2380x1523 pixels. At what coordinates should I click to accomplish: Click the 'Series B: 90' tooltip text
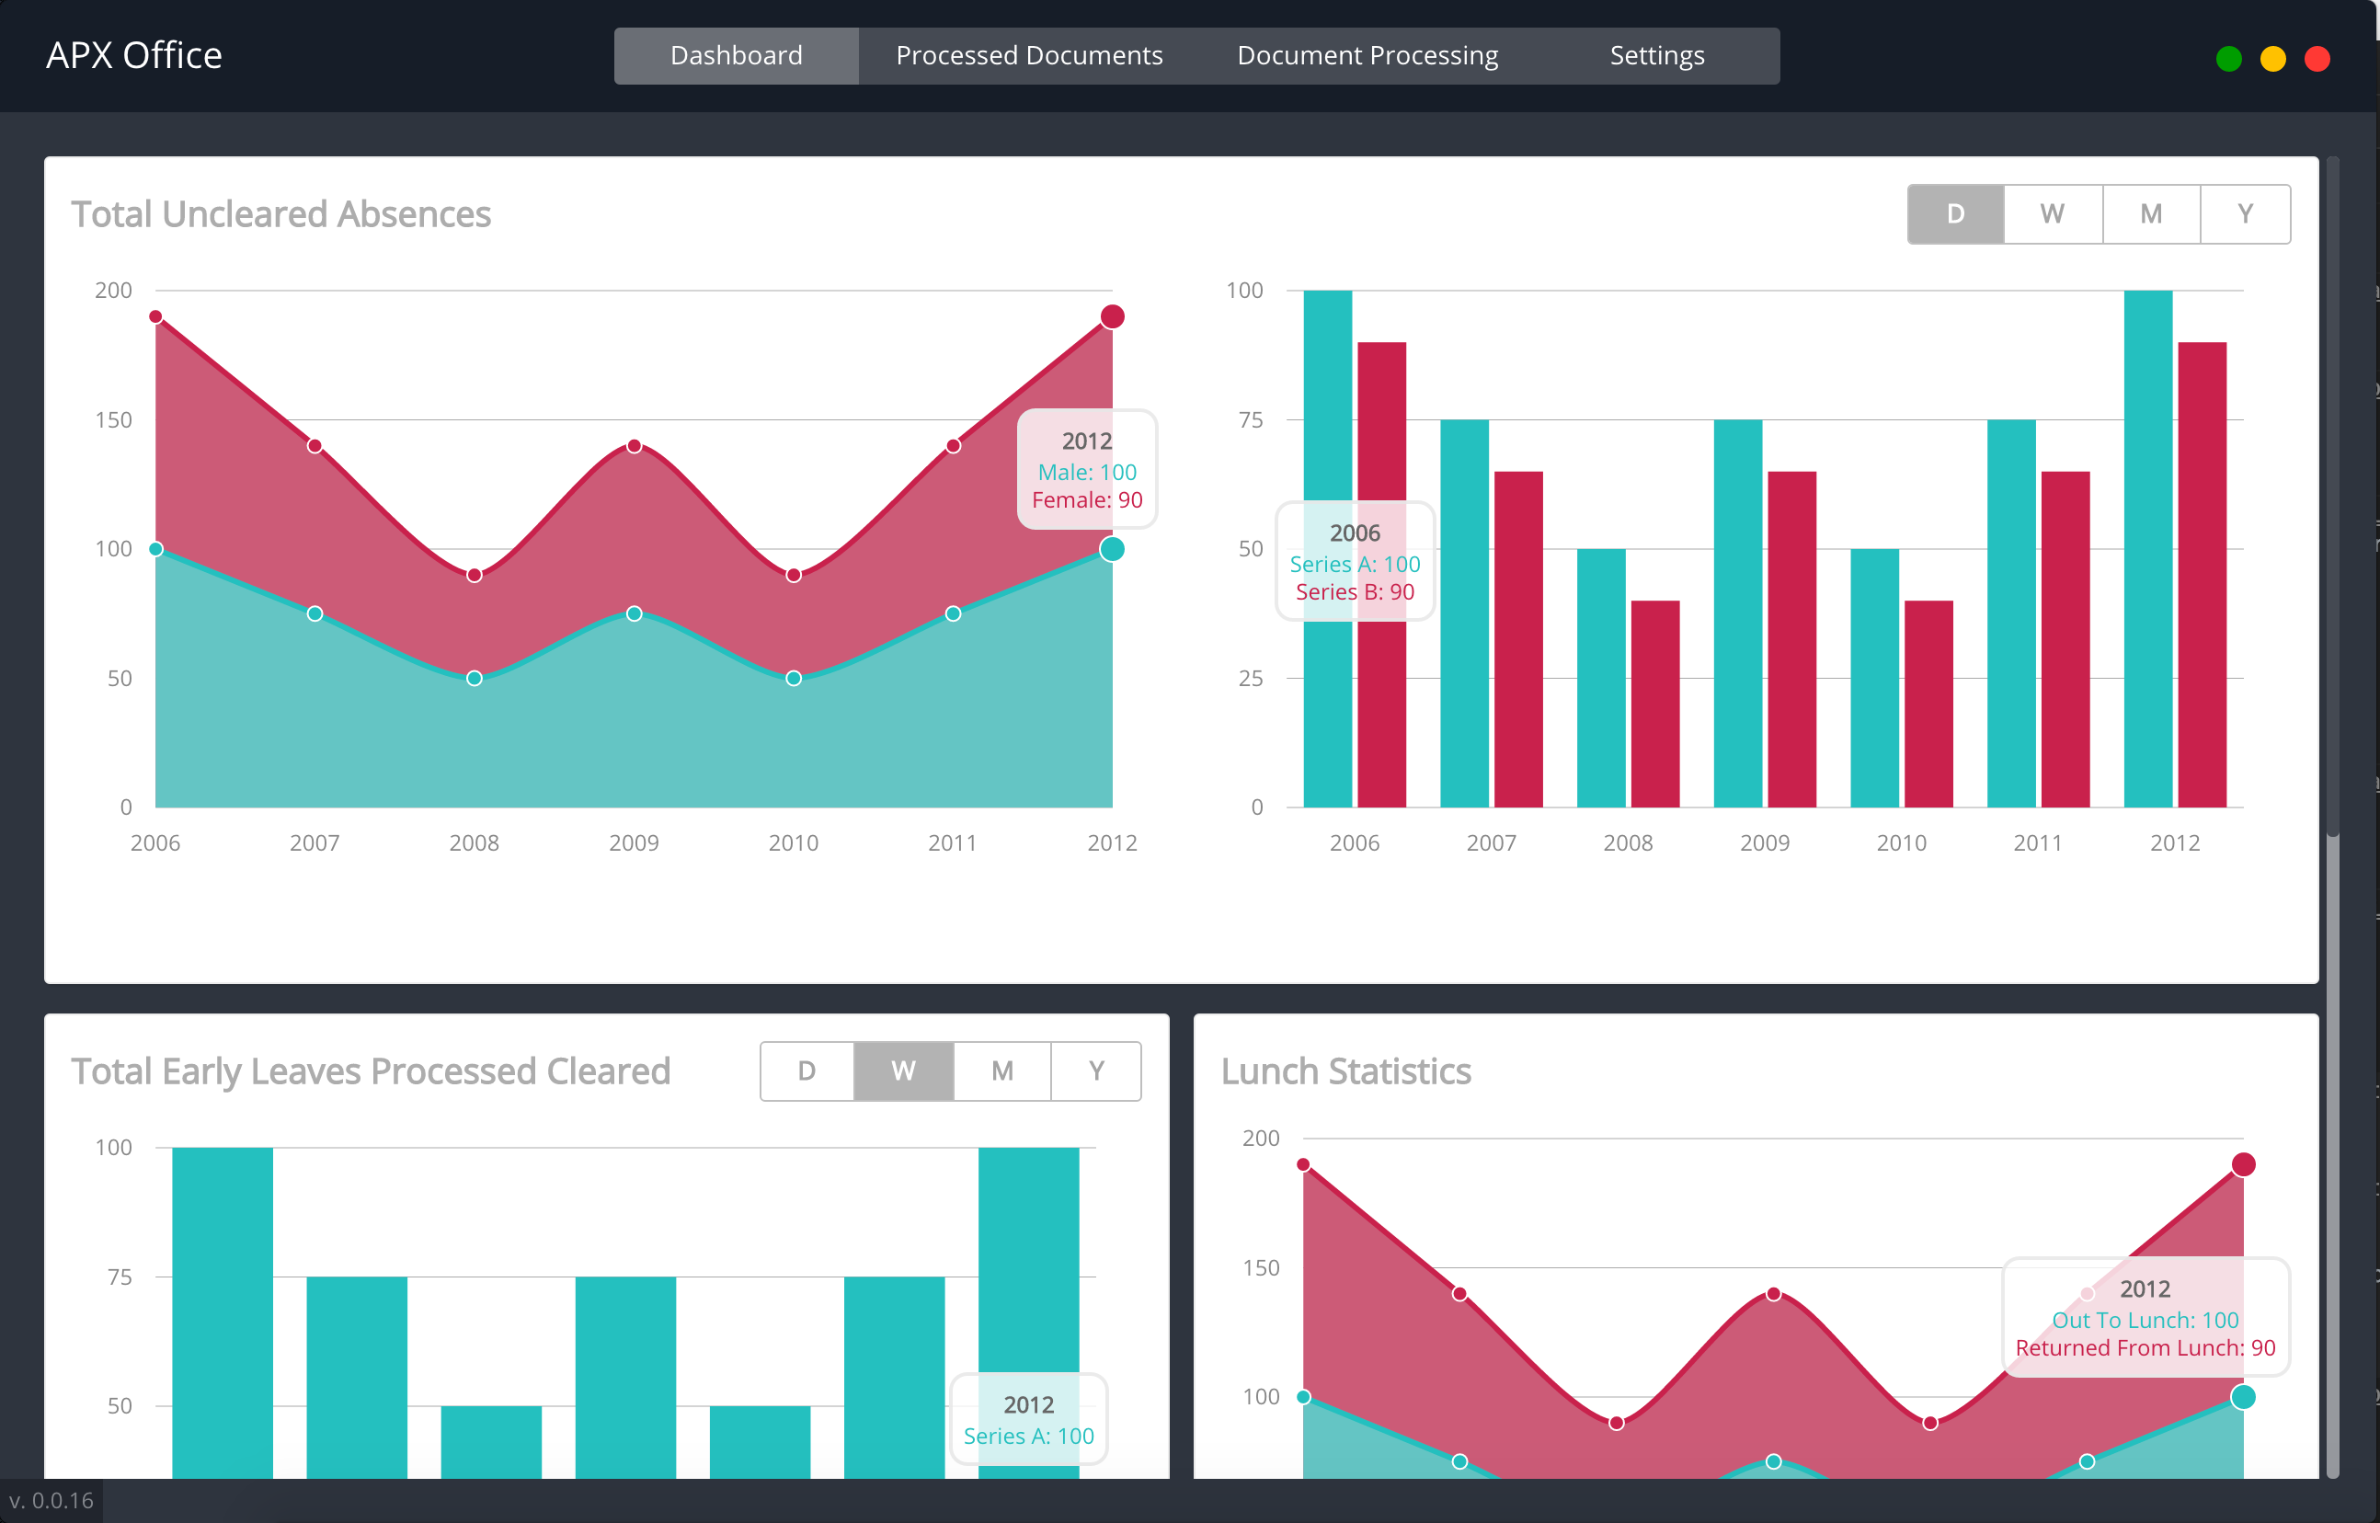pos(1355,592)
